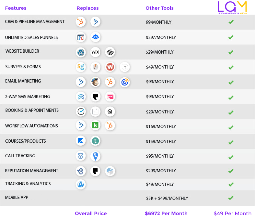
Task: Click the Mailchimp monkey icon
Action: point(95,82)
